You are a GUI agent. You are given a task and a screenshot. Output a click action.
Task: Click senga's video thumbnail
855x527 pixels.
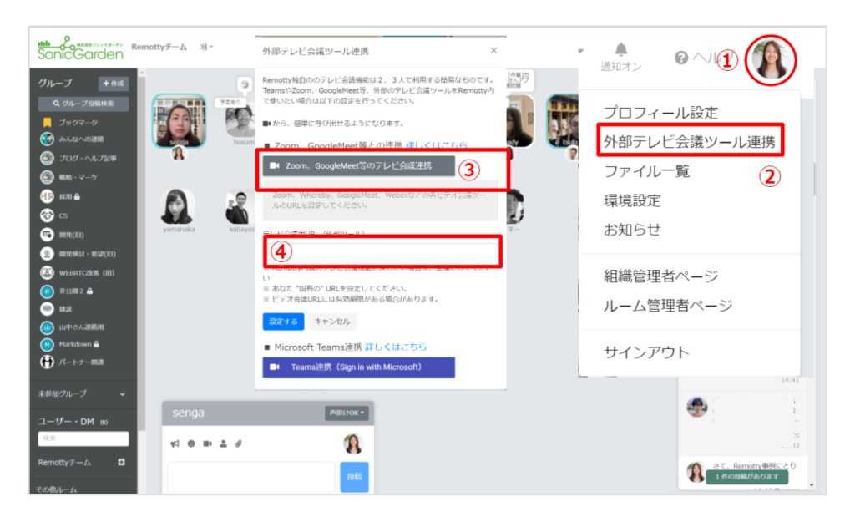[180, 120]
